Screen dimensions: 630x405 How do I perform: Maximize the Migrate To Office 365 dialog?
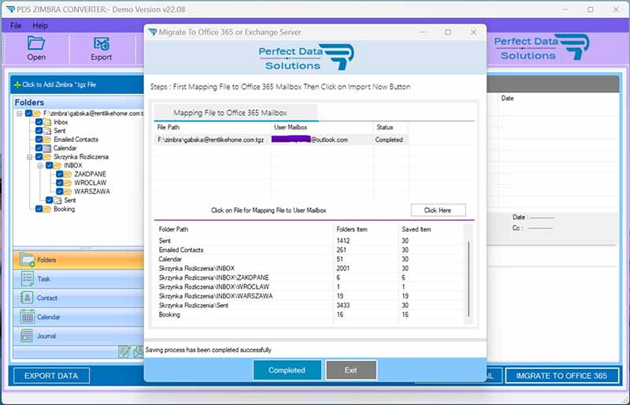(448, 32)
